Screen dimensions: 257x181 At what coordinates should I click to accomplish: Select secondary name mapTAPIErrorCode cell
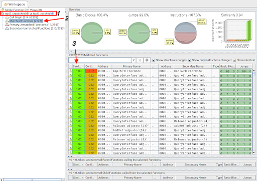(x=193, y=71)
